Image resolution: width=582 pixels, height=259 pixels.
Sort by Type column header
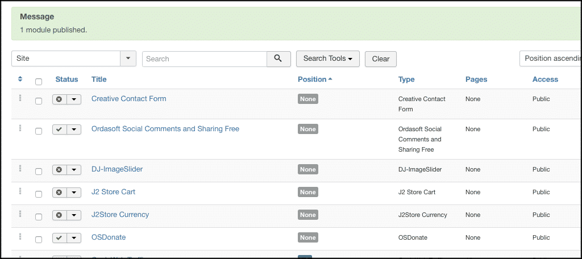[x=406, y=79]
